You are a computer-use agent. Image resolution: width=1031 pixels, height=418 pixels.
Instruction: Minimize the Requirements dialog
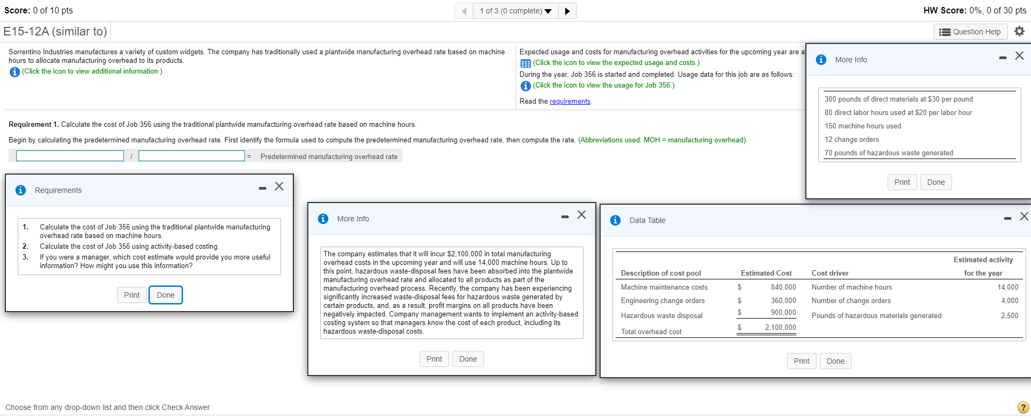pos(262,188)
